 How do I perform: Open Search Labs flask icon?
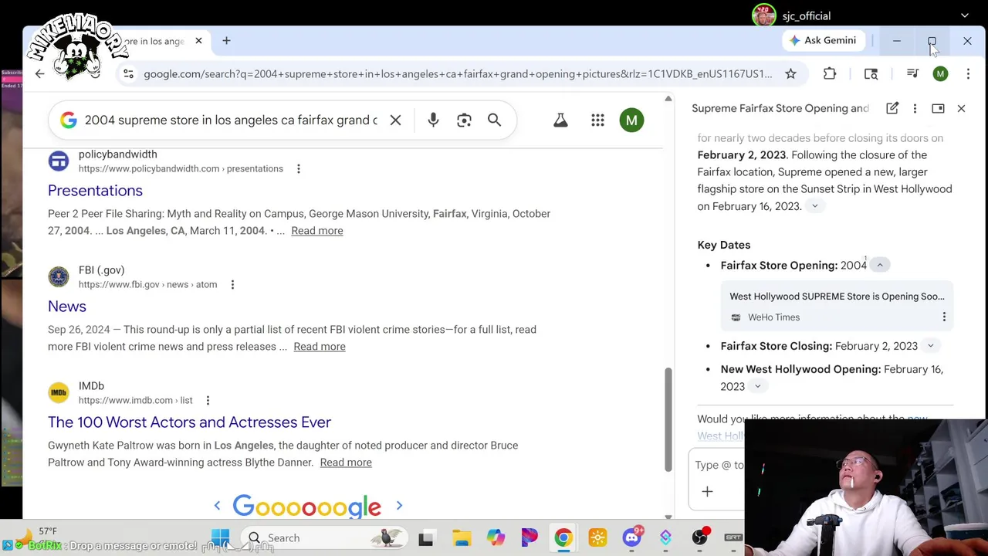point(560,120)
